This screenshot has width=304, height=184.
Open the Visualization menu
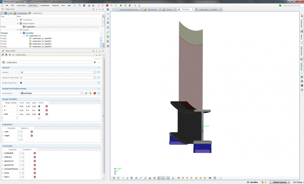click(45, 5)
